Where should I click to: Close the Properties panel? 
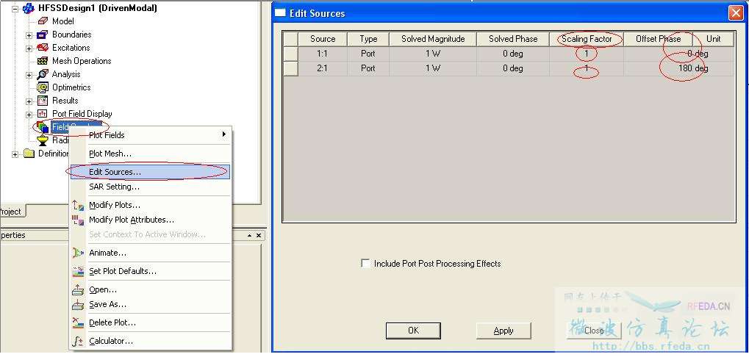[259, 236]
